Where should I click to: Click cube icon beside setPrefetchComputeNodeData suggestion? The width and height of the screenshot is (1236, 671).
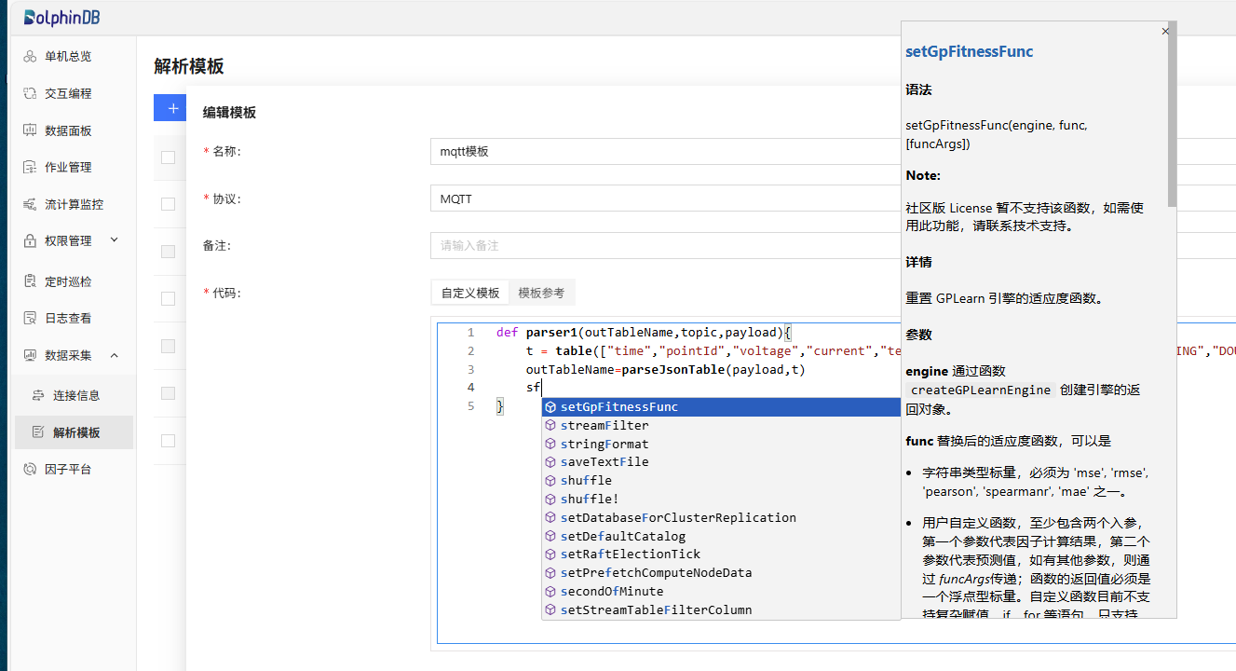[x=550, y=573]
